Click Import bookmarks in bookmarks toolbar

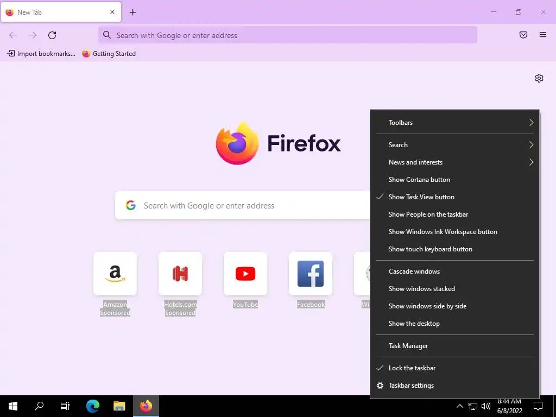point(41,54)
